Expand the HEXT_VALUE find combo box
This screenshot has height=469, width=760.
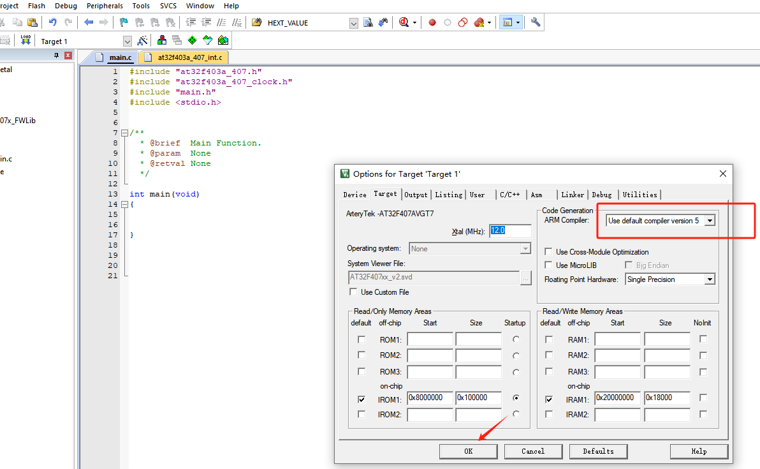click(x=354, y=23)
